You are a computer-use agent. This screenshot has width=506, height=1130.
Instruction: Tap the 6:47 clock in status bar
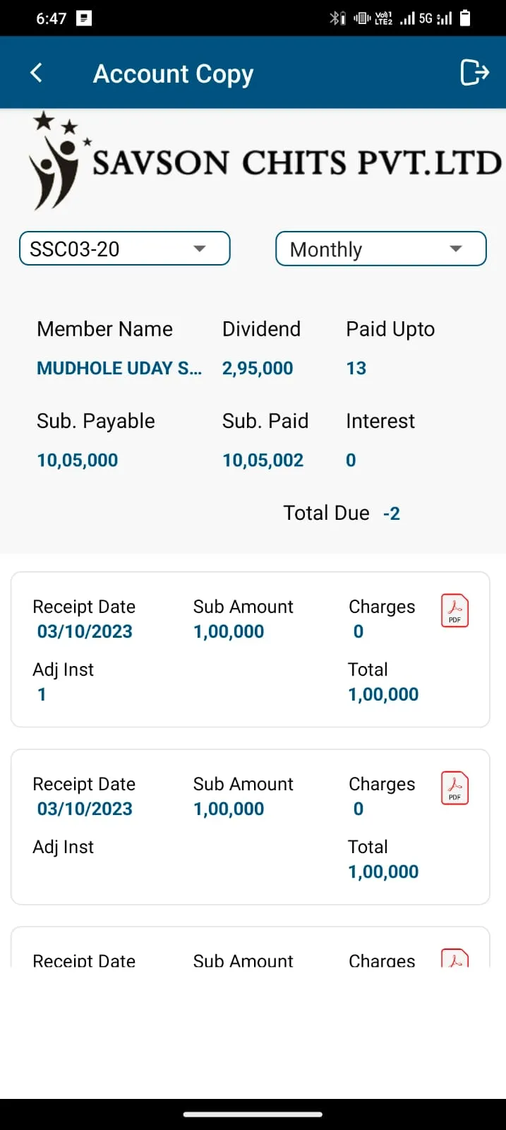(51, 18)
